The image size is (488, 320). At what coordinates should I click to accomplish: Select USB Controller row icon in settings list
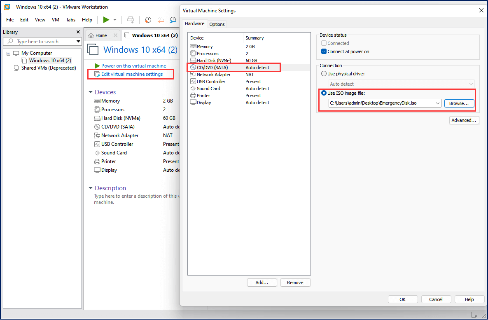tap(193, 82)
